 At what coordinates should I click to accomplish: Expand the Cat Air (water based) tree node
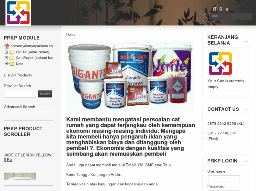coord(6,52)
